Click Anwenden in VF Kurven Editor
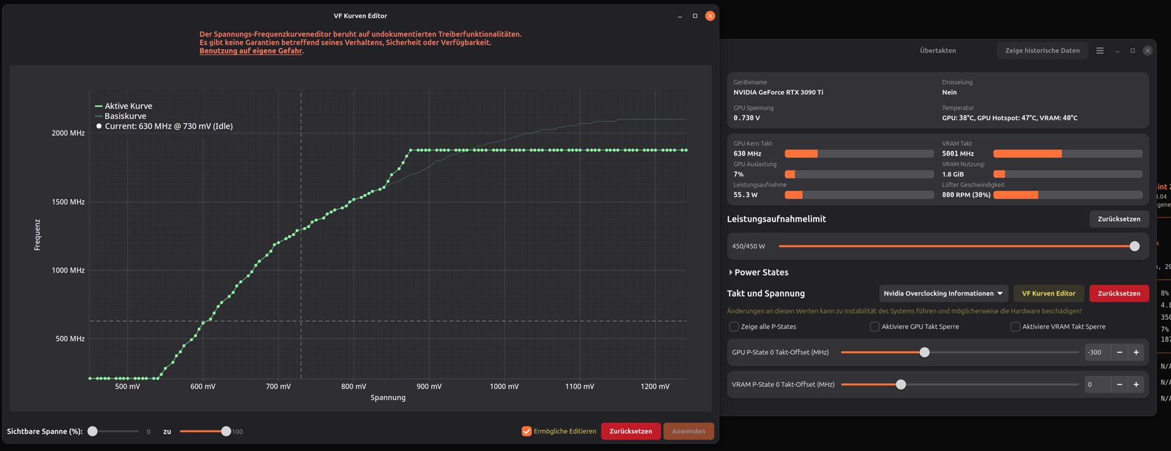 (x=688, y=431)
